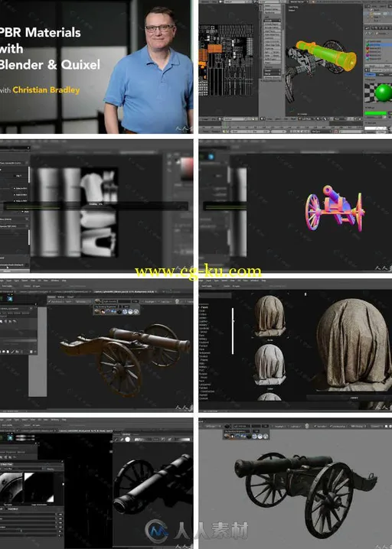Click the green cannon barrel in Blender viewport
The width and height of the screenshot is (392, 549).
[x=325, y=56]
